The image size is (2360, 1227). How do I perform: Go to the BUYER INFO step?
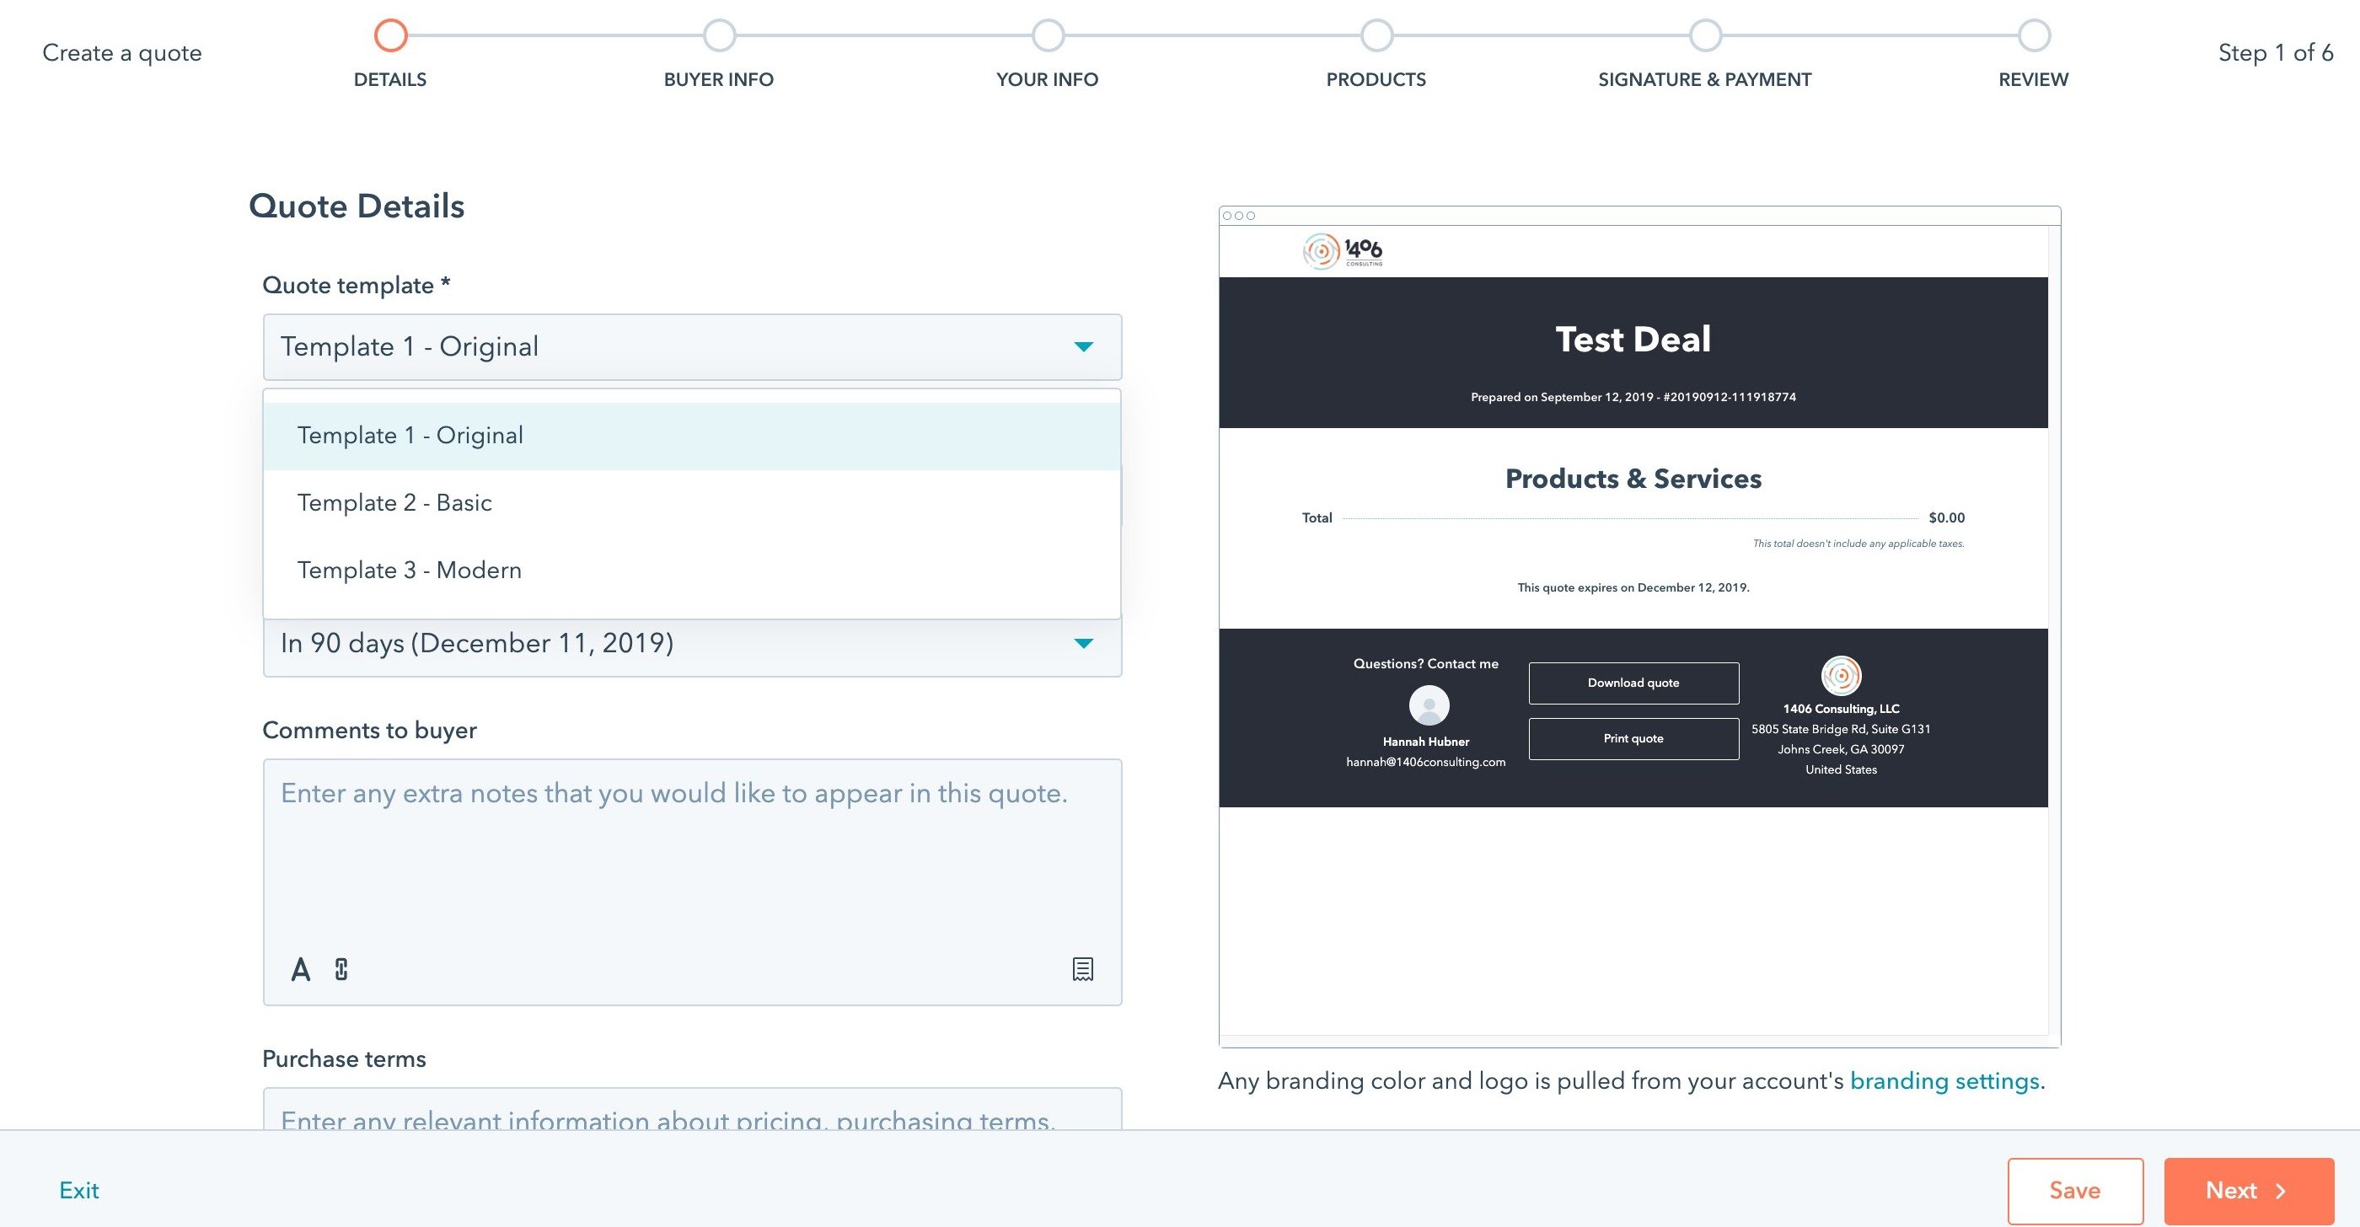pos(719,35)
